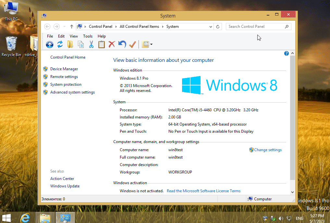This screenshot has height=223, width=330.
Task: Expand the chevron after All Control Panel Items
Action: point(163,27)
